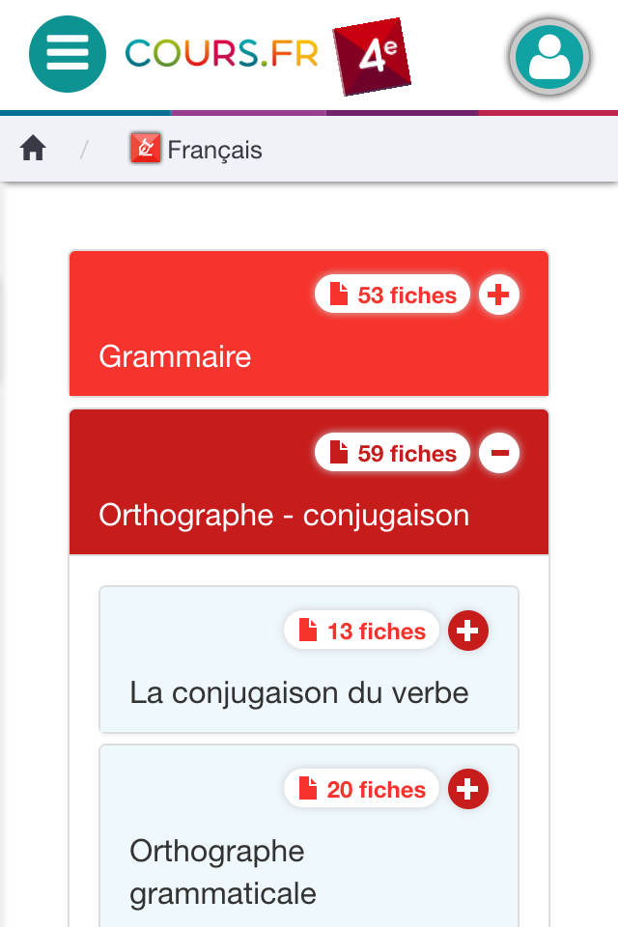Click file icon in 53 fiches badge

coord(339,295)
